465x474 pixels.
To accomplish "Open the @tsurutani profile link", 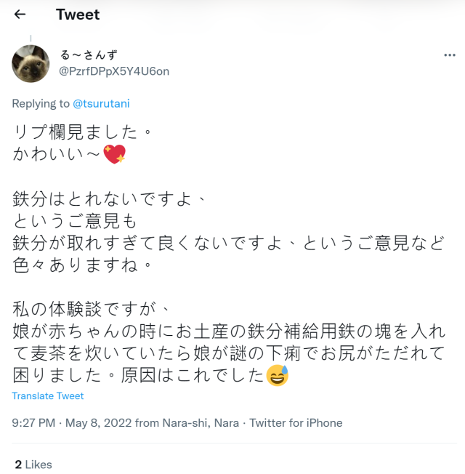I will click(101, 104).
